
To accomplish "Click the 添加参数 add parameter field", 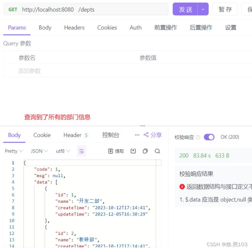I will tap(29, 71).
